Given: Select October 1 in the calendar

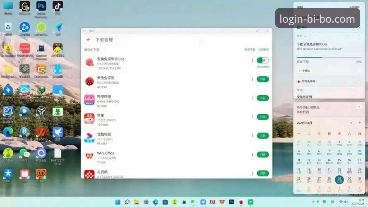Looking at the screenshot, I should click(x=339, y=143).
